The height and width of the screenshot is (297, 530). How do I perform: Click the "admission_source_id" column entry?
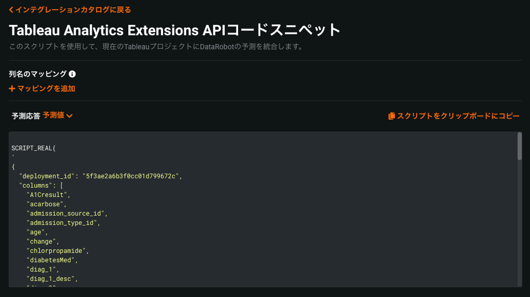67,214
